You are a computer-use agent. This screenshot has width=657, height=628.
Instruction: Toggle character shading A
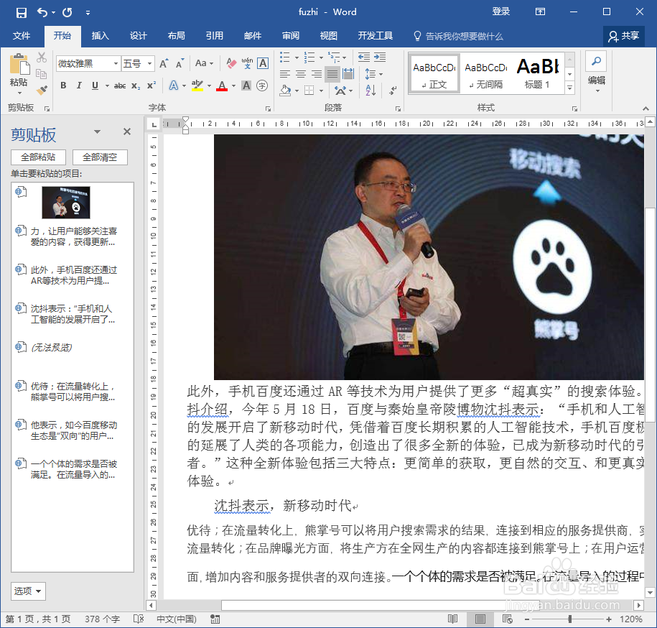tap(246, 86)
